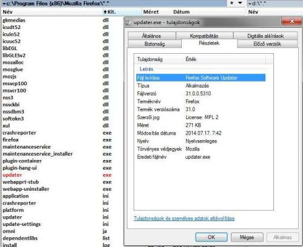Click the Tulajdonság column header
The height and width of the screenshot is (247, 303).
159,59
